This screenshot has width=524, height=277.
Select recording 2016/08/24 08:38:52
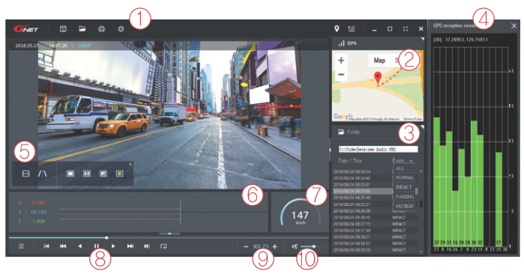(x=375, y=243)
